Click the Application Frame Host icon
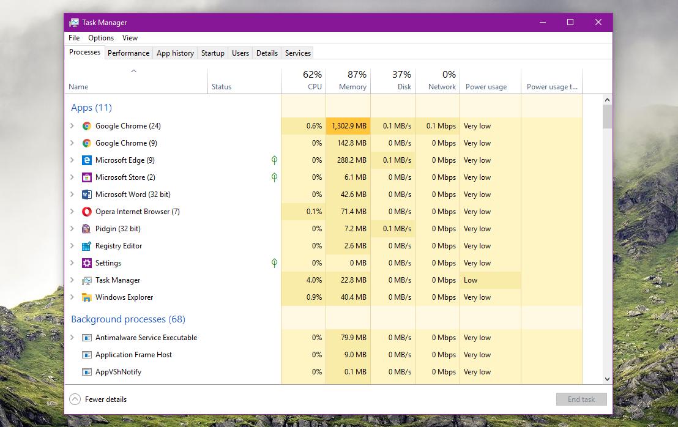This screenshot has height=427, width=678. coord(86,355)
